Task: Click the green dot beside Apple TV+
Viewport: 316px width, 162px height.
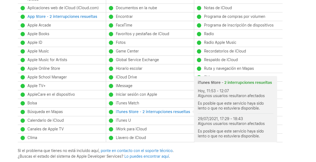Action: 23,86
